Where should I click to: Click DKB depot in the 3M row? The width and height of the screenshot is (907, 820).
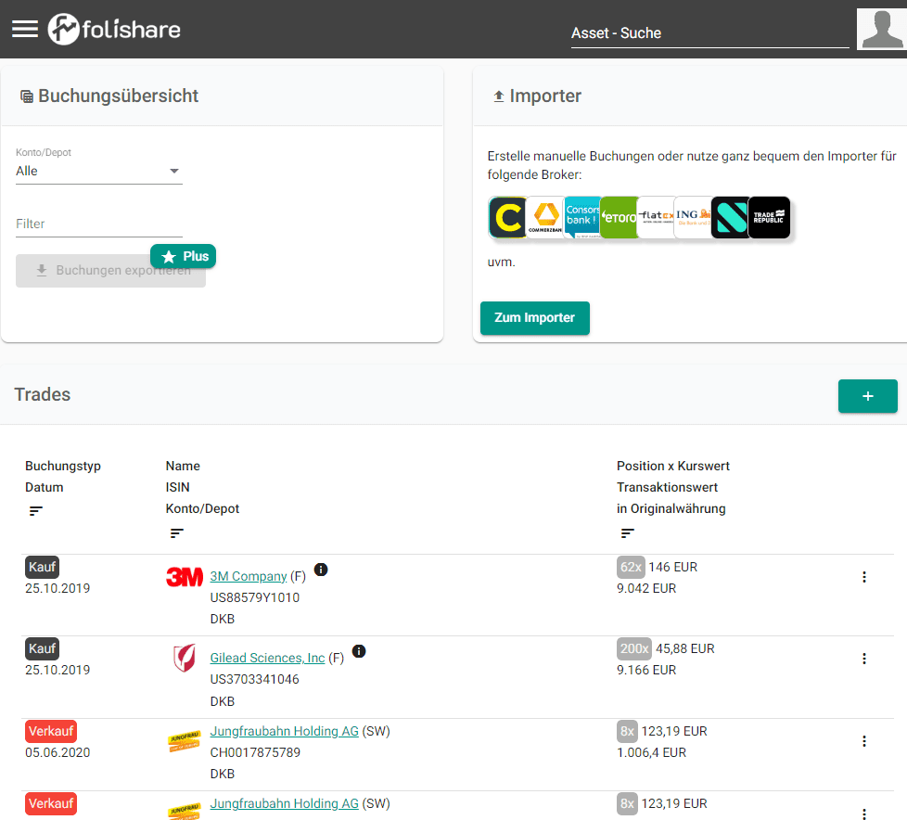tap(223, 620)
